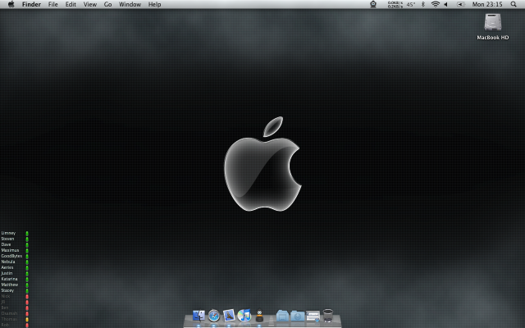Open the Go menu
The image size is (525, 328).
pos(107,4)
